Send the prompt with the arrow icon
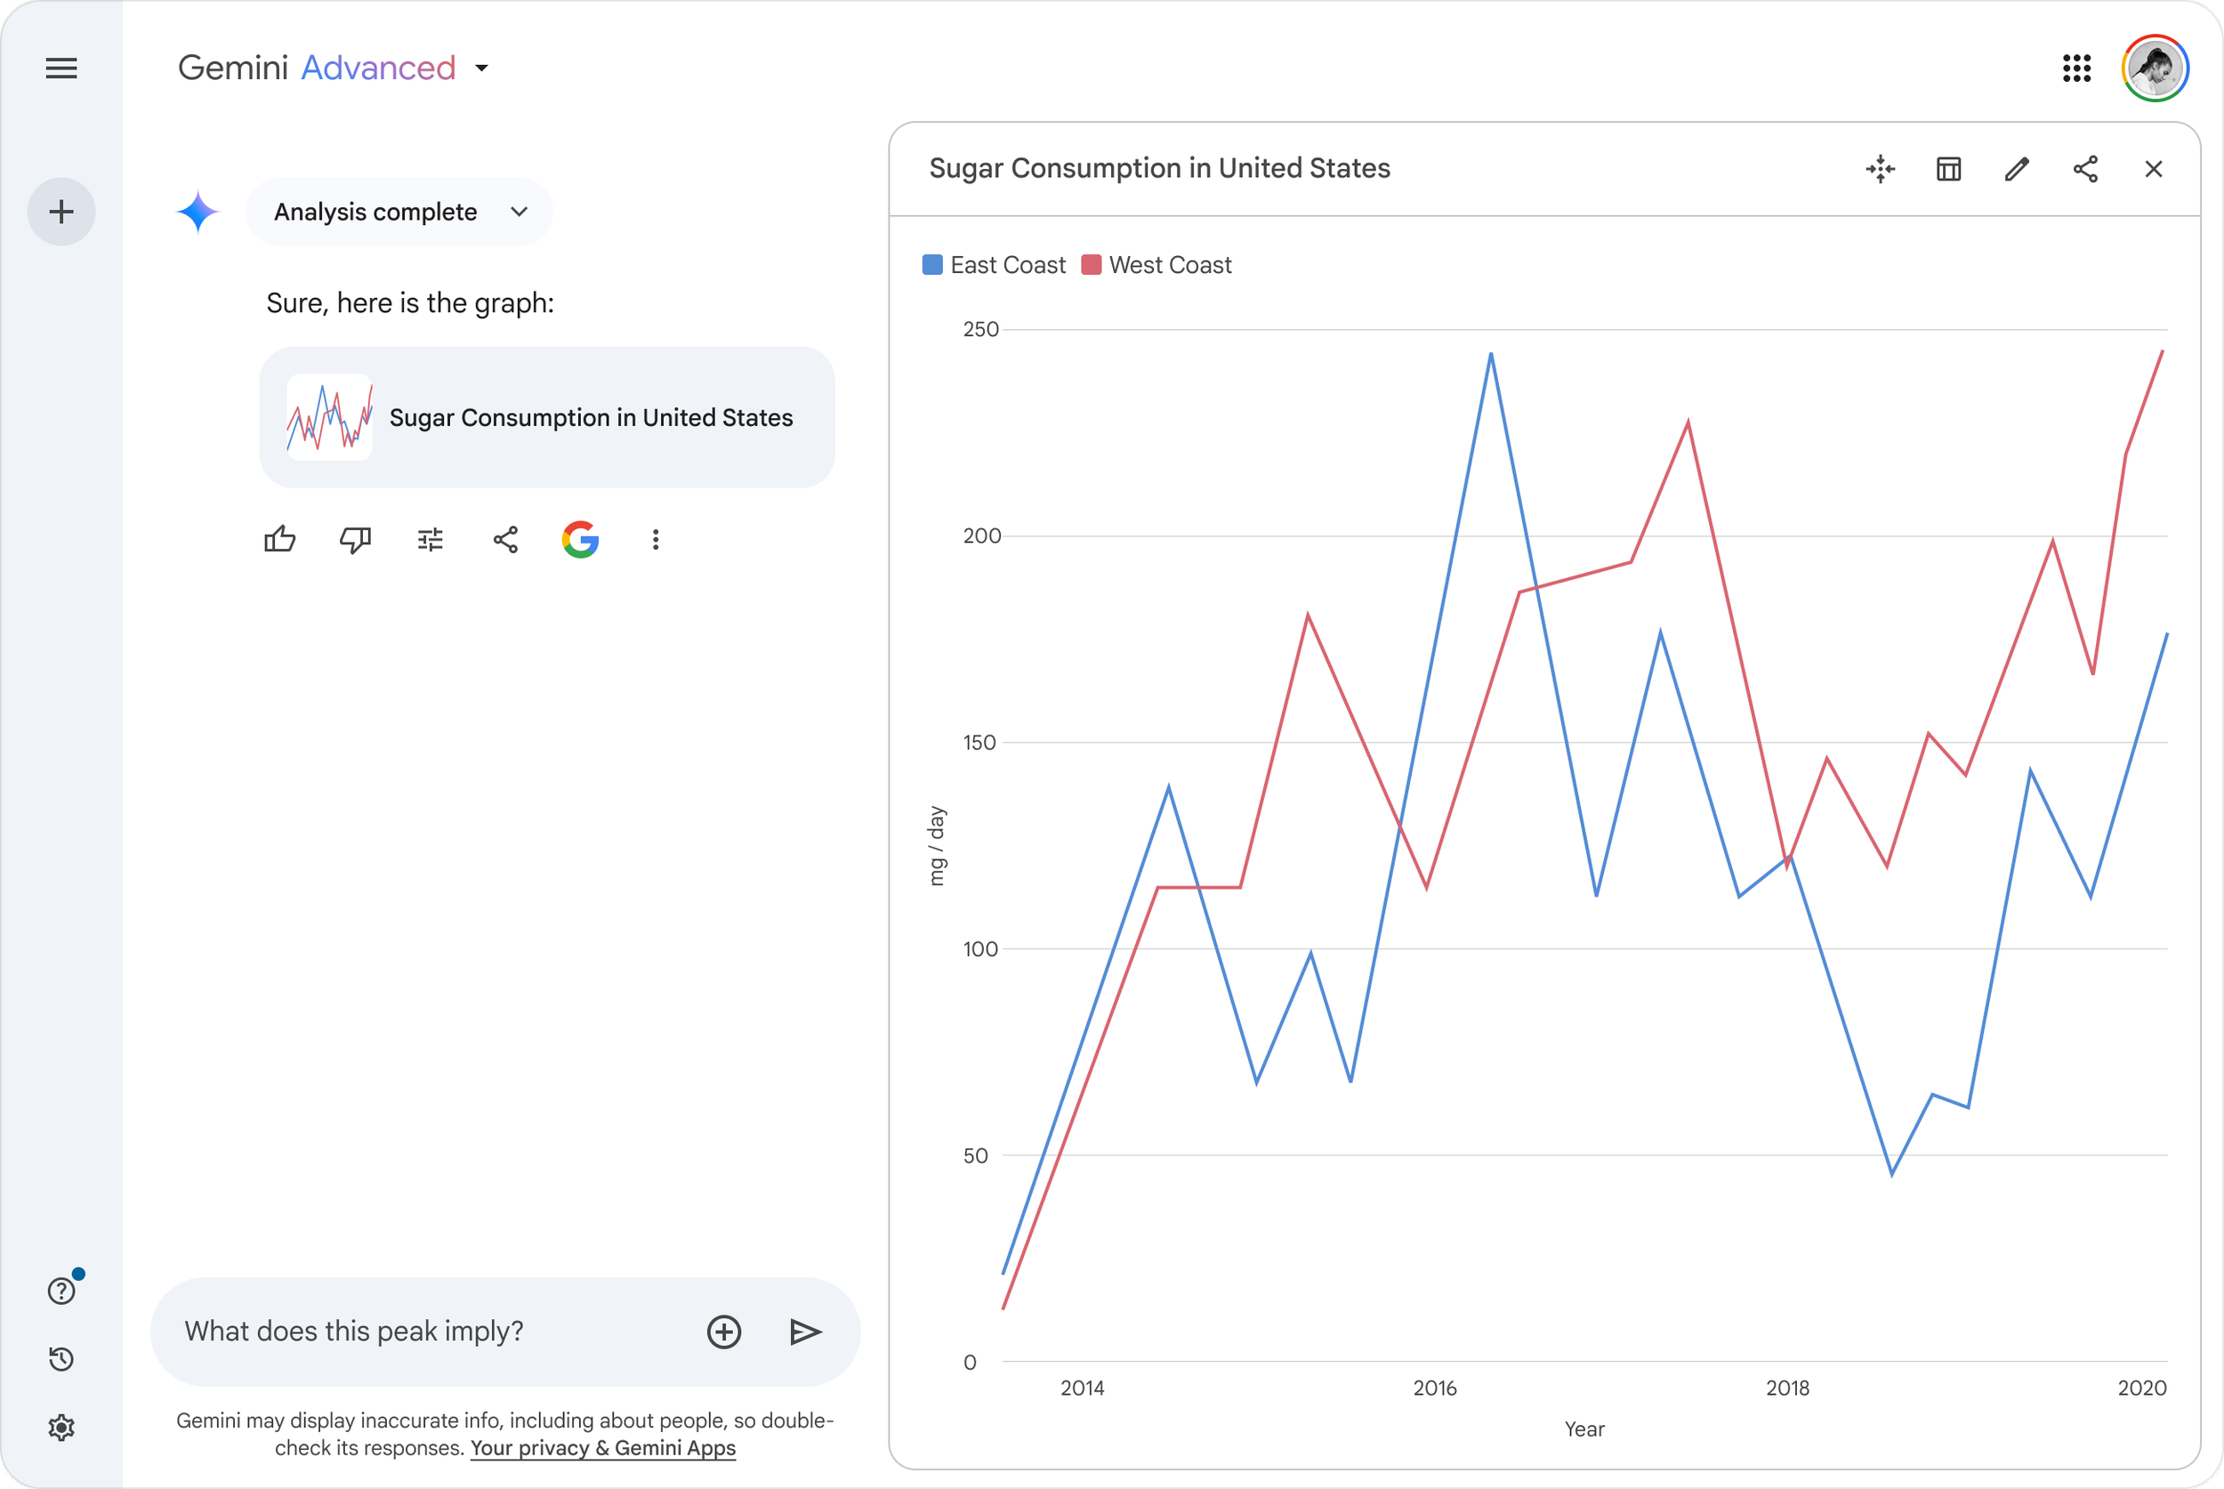Image resolution: width=2224 pixels, height=1489 pixels. [x=805, y=1332]
